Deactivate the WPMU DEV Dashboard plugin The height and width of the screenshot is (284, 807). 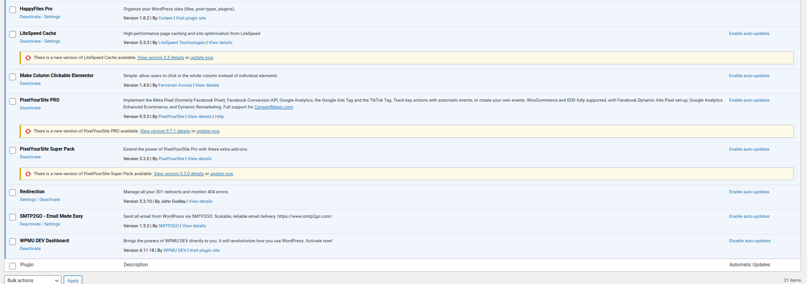(30, 249)
